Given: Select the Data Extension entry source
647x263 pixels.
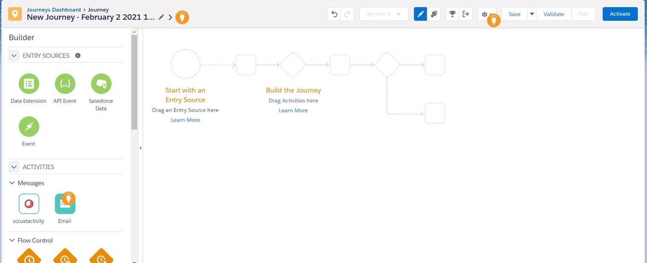Looking at the screenshot, I should [28, 83].
